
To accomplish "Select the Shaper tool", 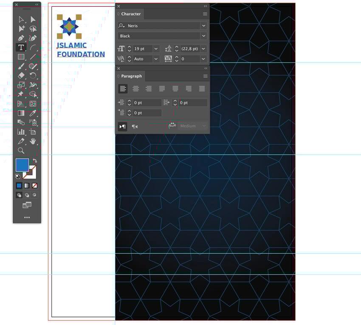I will 33,66.
